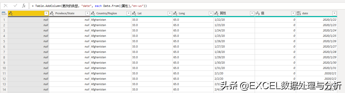Screen dimensions: 345x93
Task: Change the ABC type icon of Lat column
Action: click(134, 13)
